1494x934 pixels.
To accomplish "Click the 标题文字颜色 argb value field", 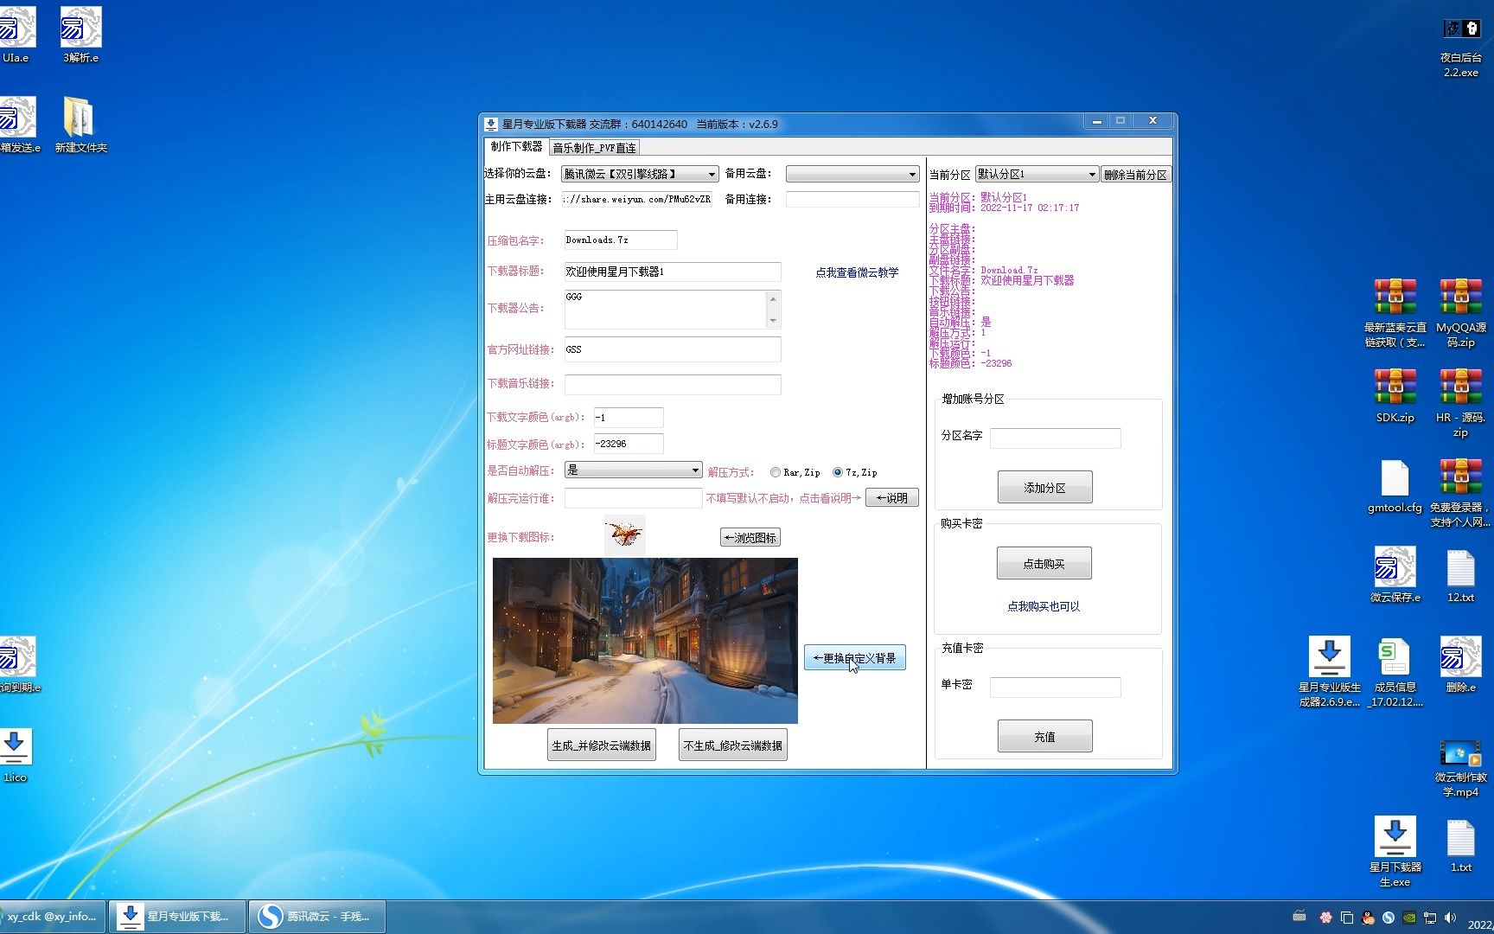I will click(628, 444).
